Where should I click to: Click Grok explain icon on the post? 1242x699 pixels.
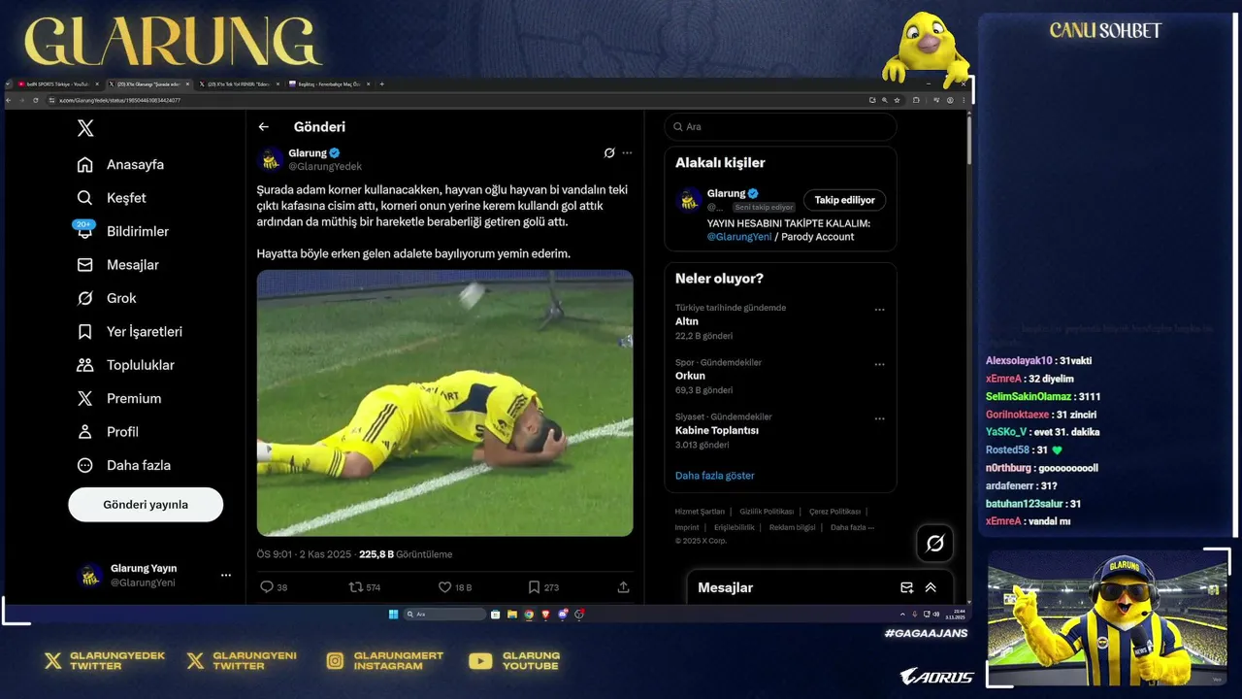[x=609, y=152]
